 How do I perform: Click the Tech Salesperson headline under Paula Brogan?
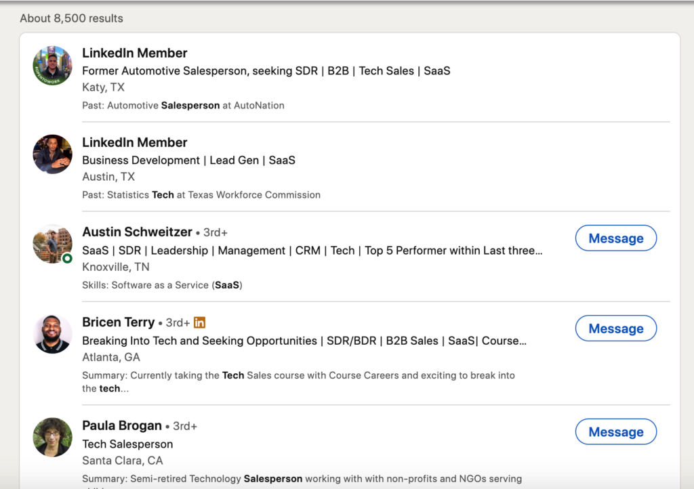point(127,444)
